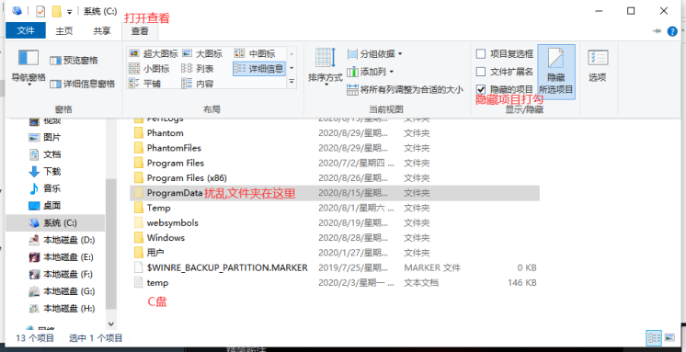Image resolution: width=686 pixels, height=352 pixels.
Task: Select 系统 (C:) drive in navigation
Action: point(55,223)
